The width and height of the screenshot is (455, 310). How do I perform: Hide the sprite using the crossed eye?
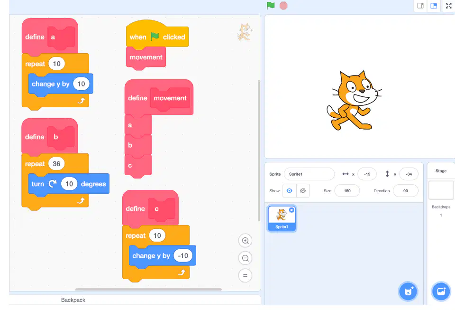pos(303,190)
